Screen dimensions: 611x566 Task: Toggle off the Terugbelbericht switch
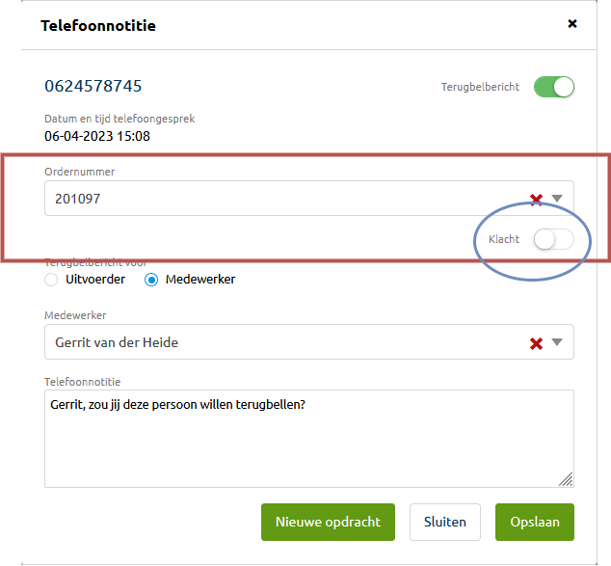click(x=554, y=87)
